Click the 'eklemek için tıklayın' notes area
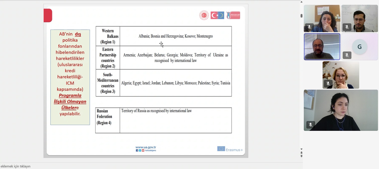This screenshot has height=169, width=379. (x=16, y=166)
